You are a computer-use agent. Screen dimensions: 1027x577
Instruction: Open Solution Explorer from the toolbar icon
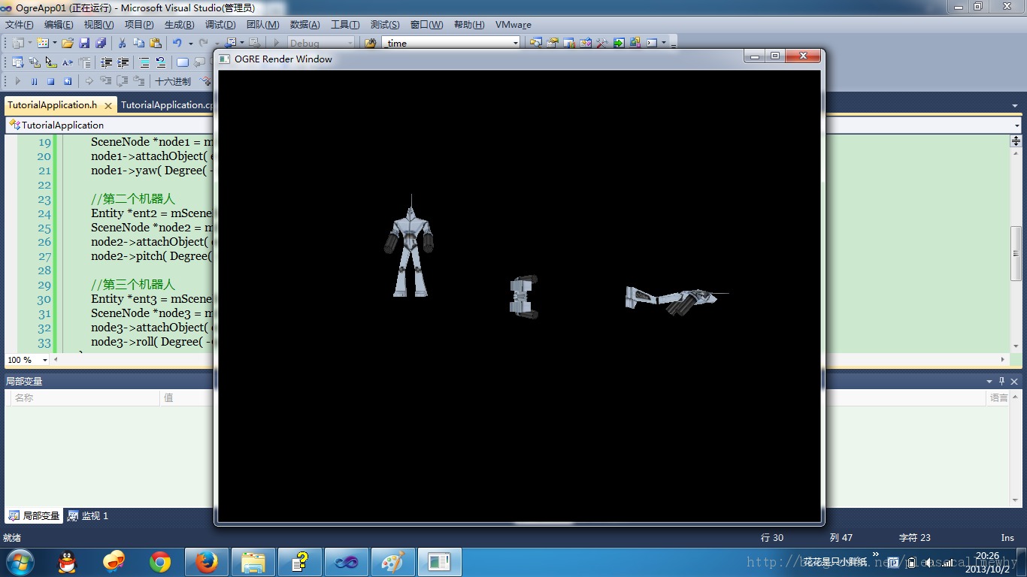[x=536, y=43]
